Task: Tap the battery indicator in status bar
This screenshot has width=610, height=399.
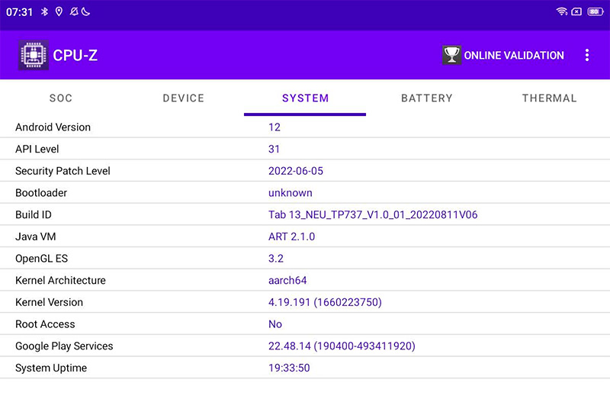Action: [x=595, y=11]
